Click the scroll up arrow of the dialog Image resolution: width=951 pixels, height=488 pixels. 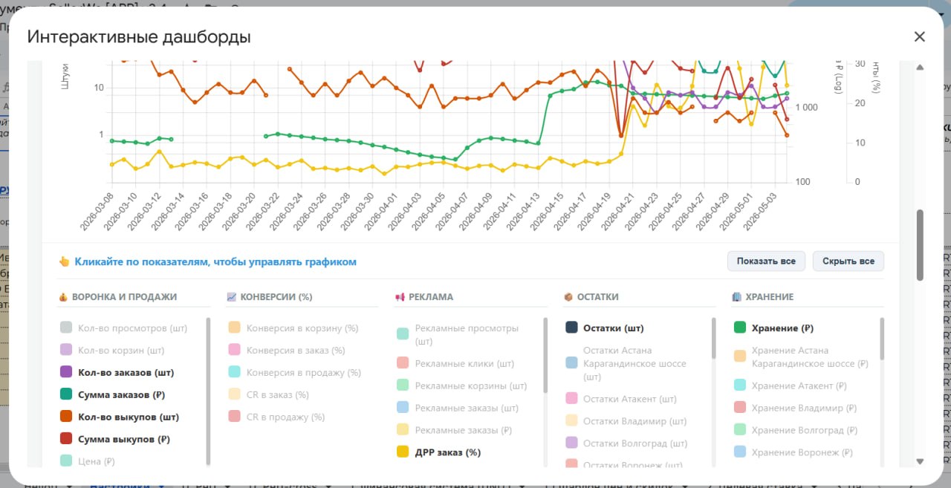coord(920,68)
